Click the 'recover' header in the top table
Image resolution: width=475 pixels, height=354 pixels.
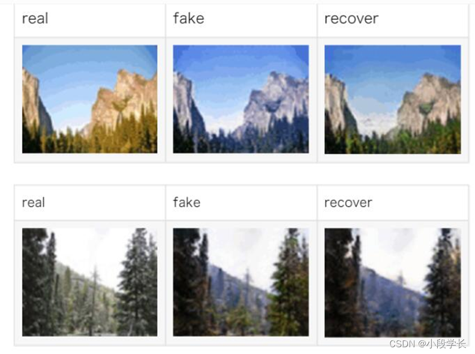coord(352,19)
